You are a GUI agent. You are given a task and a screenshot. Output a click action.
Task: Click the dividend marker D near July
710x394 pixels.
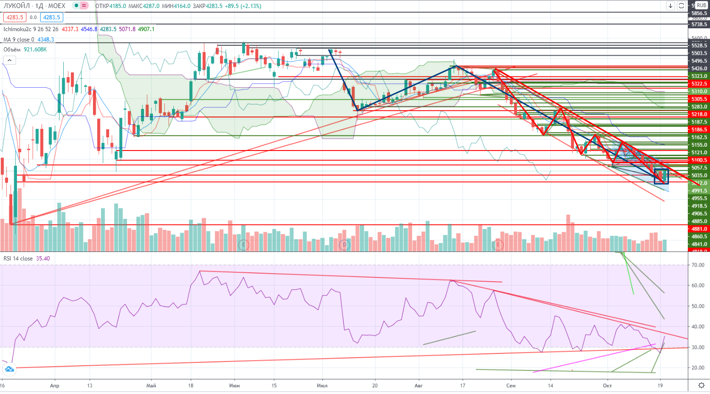pyautogui.click(x=345, y=244)
